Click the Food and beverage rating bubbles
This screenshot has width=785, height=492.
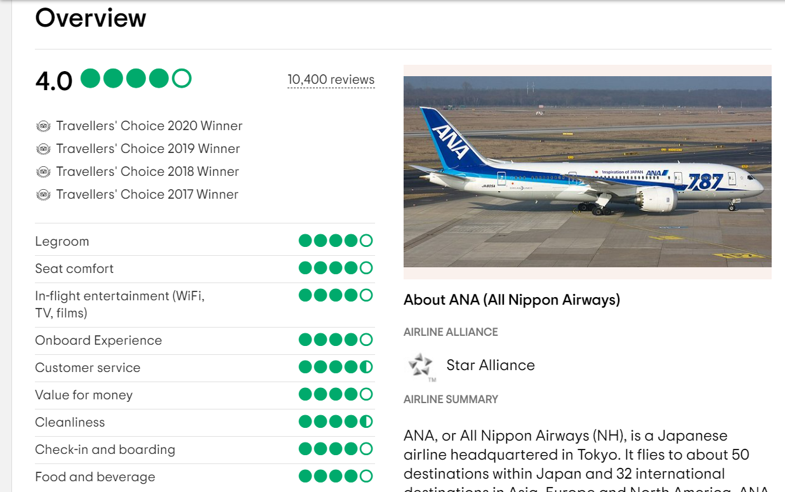click(x=336, y=476)
